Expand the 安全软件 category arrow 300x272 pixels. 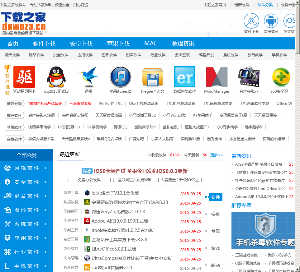[45, 182]
